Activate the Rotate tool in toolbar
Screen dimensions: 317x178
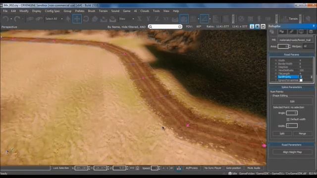pyautogui.click(x=86, y=19)
